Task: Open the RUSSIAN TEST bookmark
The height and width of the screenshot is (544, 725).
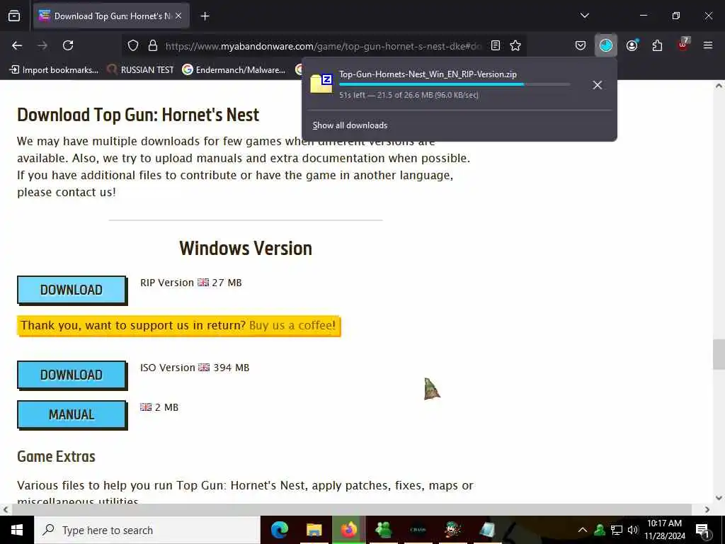Action: (x=141, y=70)
